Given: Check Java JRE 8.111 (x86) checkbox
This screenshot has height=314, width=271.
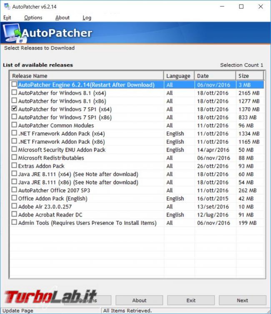Looking at the screenshot, I should point(14,182).
